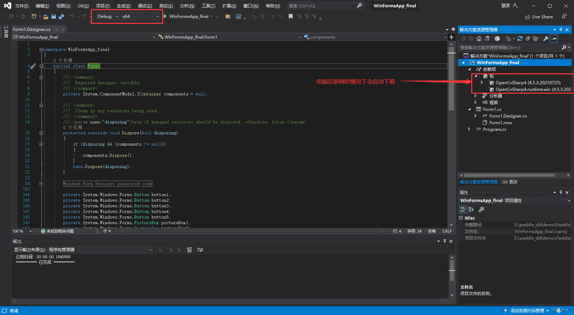Screen dimensions: 574x315
Task: Click the Open File folder icon
Action: (46, 16)
